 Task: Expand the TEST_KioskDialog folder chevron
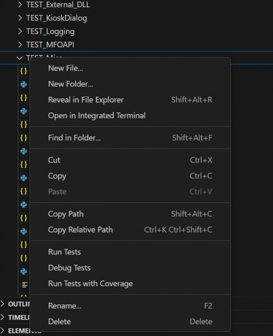coord(20,18)
